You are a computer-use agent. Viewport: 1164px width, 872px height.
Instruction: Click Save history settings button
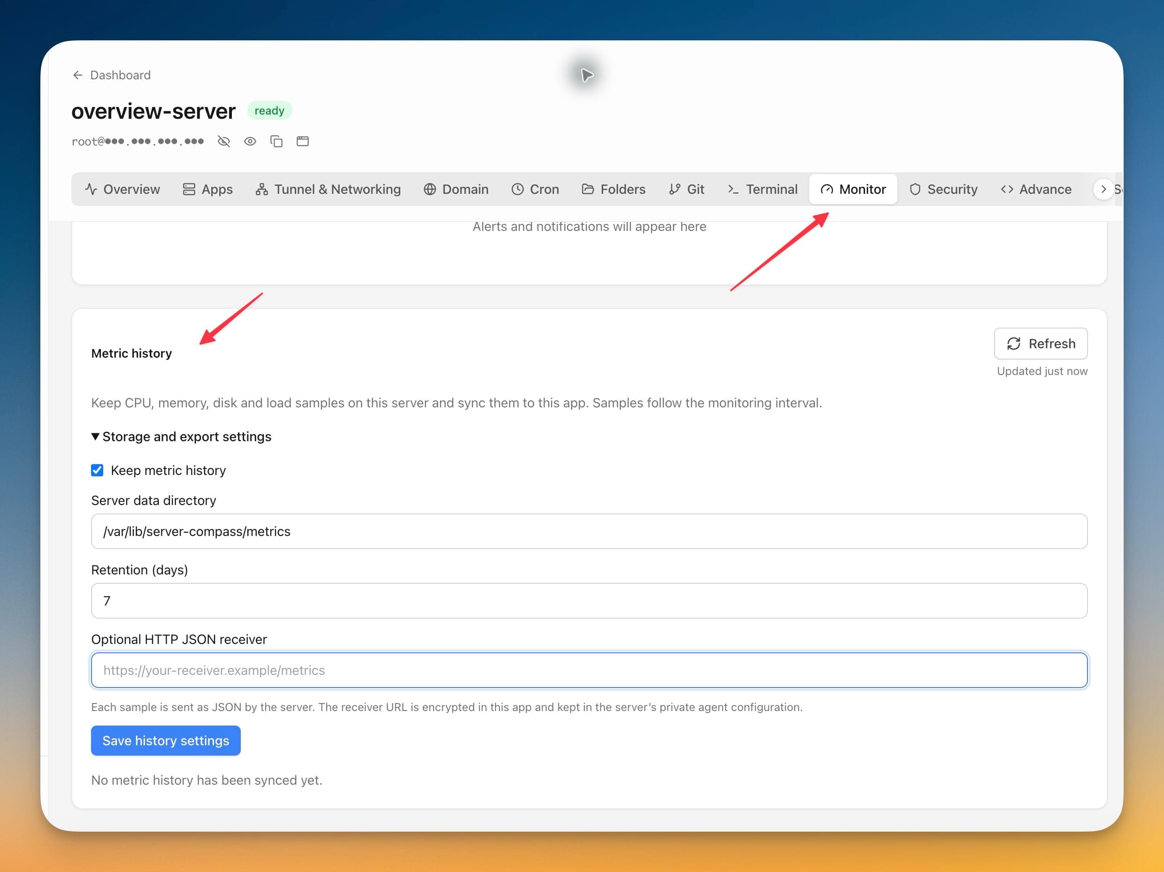click(x=166, y=741)
